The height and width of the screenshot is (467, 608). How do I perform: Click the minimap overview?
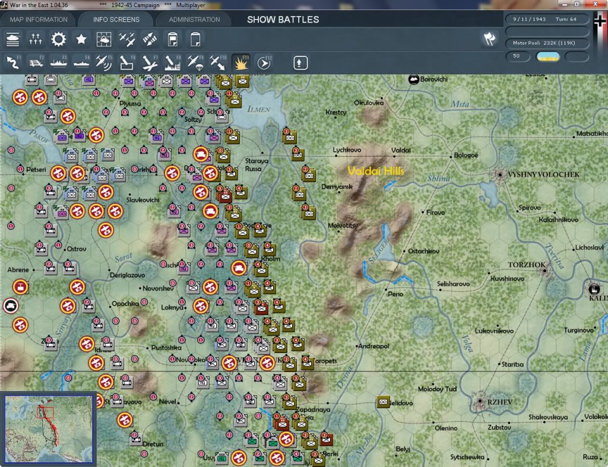pyautogui.click(x=49, y=429)
